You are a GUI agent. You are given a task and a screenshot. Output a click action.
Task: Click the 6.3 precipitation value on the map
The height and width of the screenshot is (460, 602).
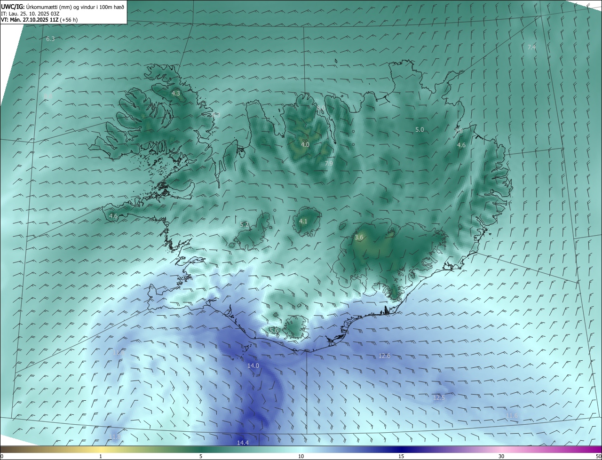click(50, 39)
